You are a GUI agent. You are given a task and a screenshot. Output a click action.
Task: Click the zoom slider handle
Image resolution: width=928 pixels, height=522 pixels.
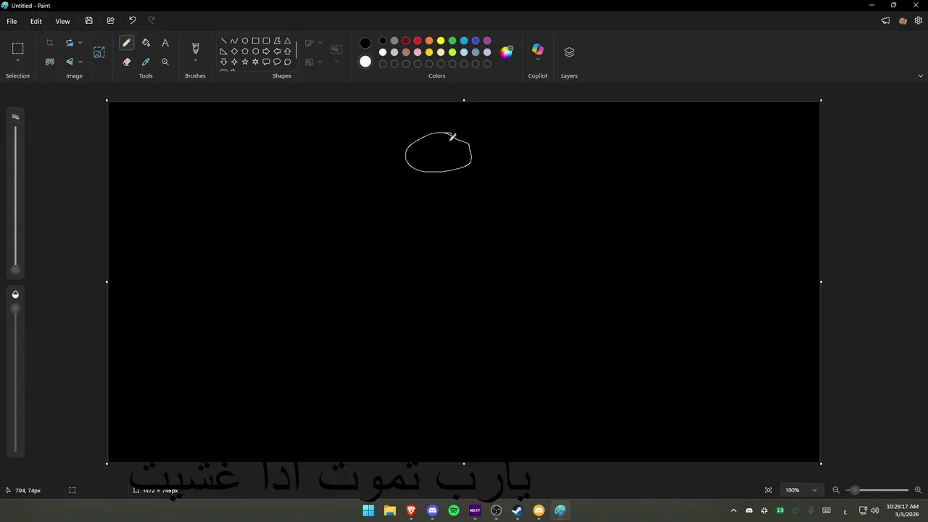pos(855,490)
